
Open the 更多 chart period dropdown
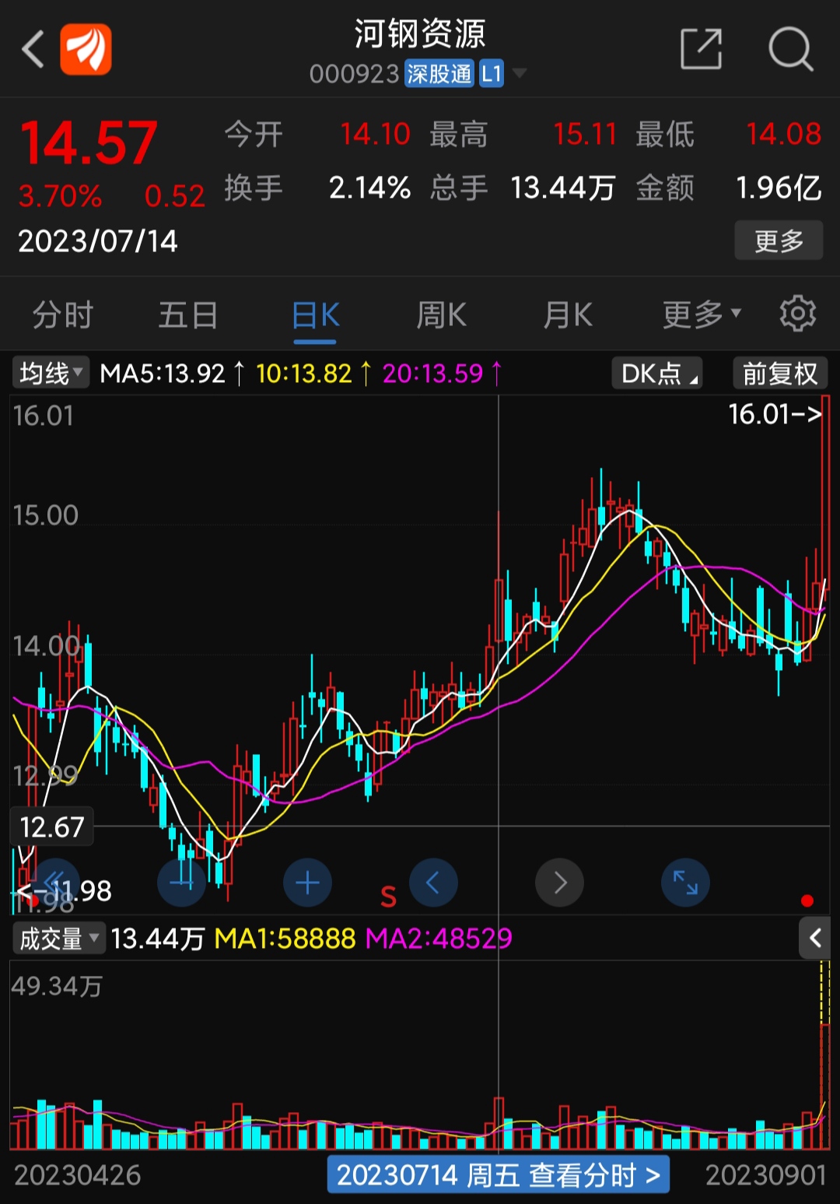[x=702, y=314]
